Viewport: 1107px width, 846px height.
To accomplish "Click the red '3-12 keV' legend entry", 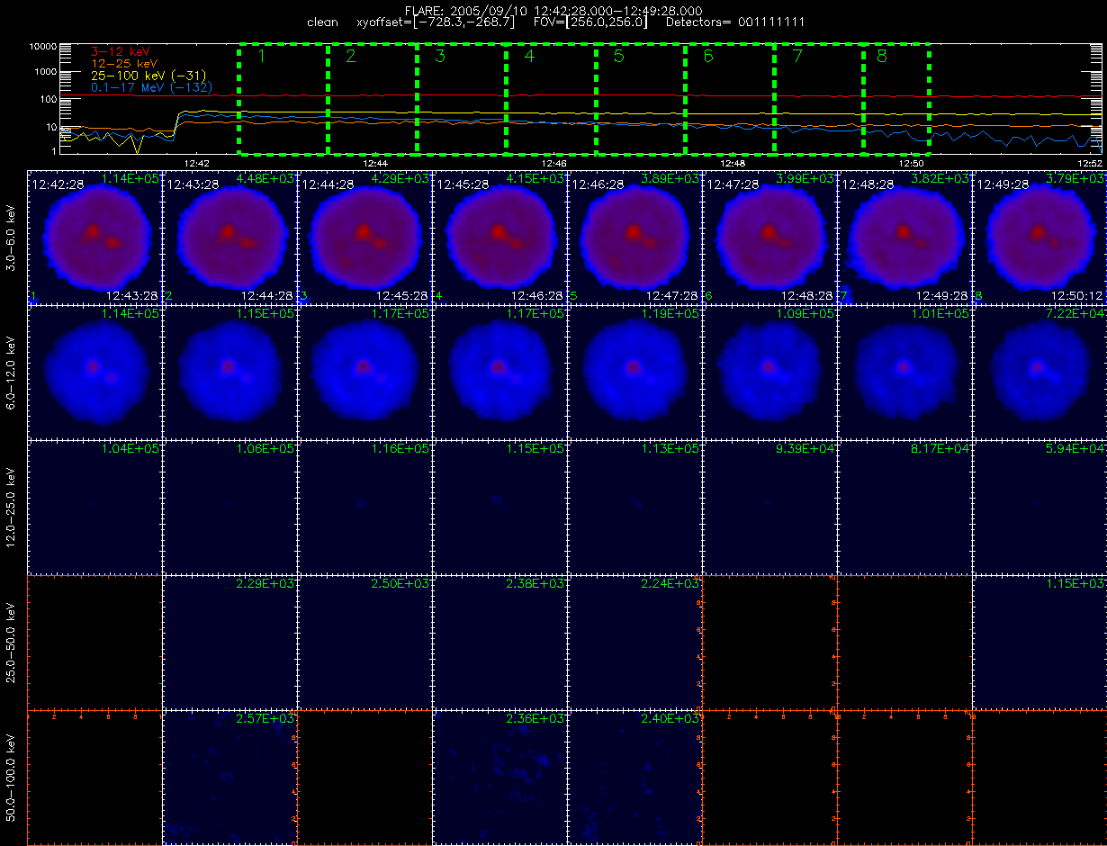I will coord(121,52).
